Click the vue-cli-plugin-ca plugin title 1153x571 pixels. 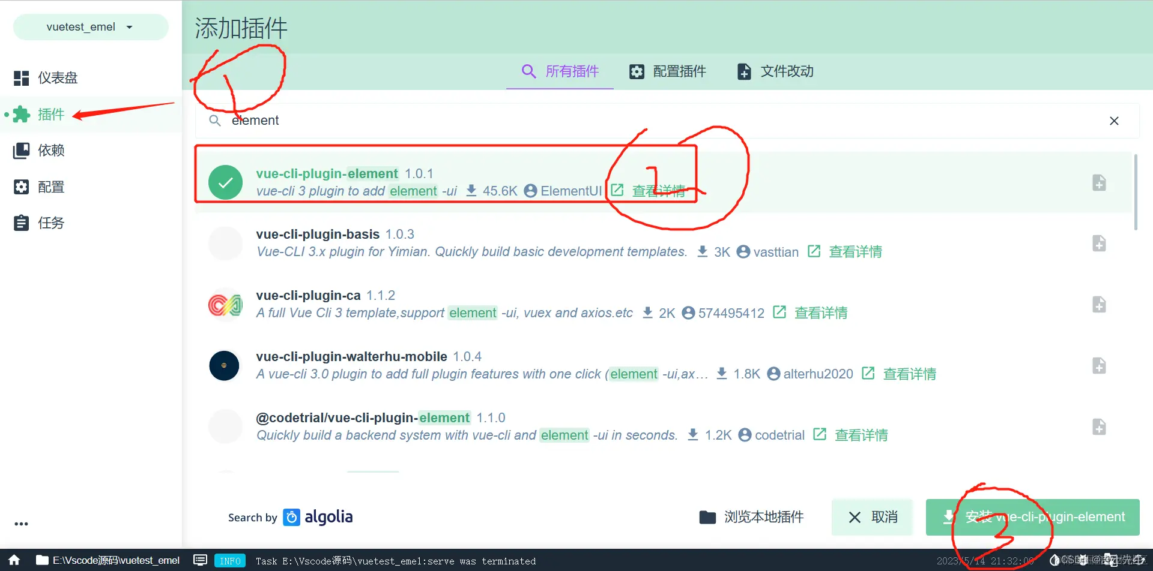pos(308,295)
